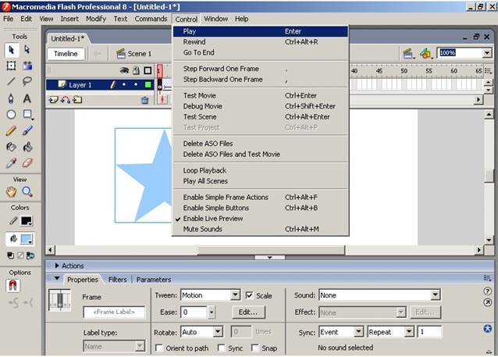Open the Repeat dropdown
Viewport: 498px width, 357px height.
coord(409,332)
